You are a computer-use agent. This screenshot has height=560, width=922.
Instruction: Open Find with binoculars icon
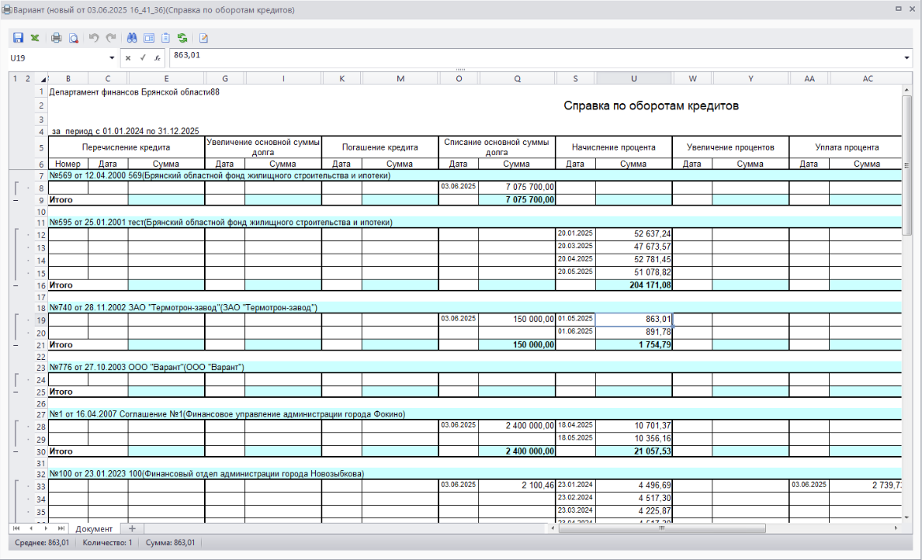coord(132,38)
